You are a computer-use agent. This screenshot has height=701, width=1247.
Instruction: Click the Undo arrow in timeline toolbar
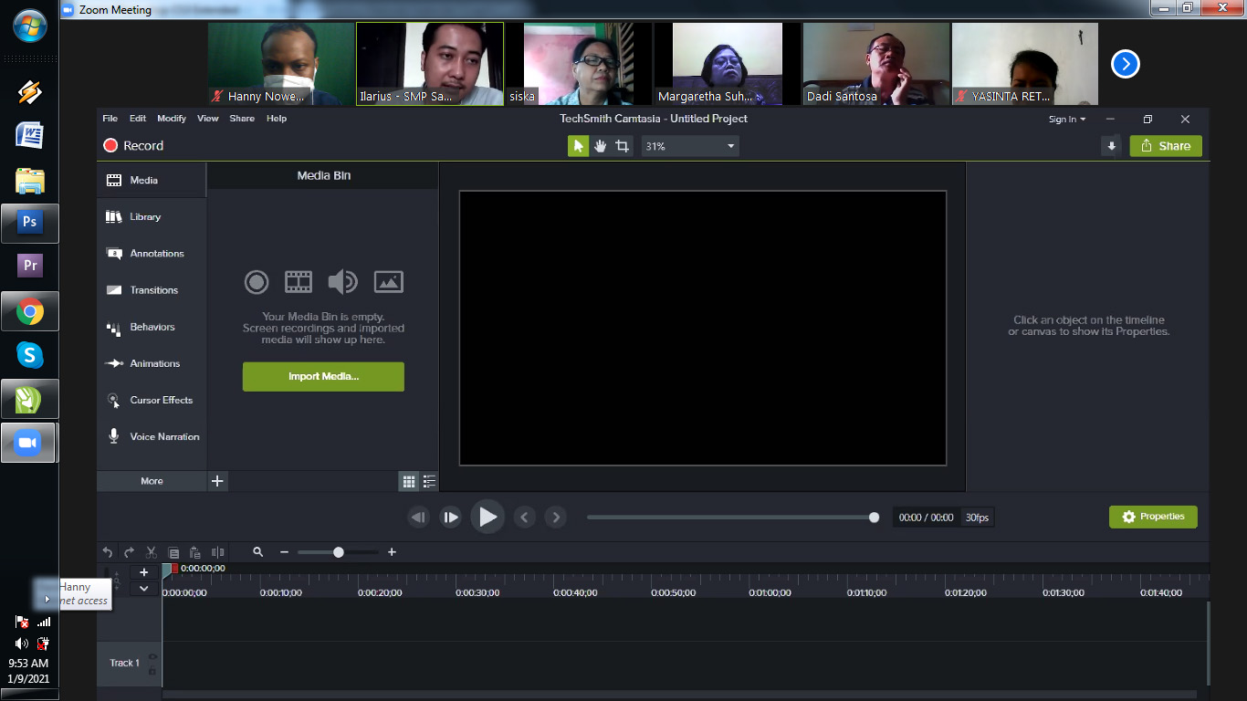click(x=107, y=552)
